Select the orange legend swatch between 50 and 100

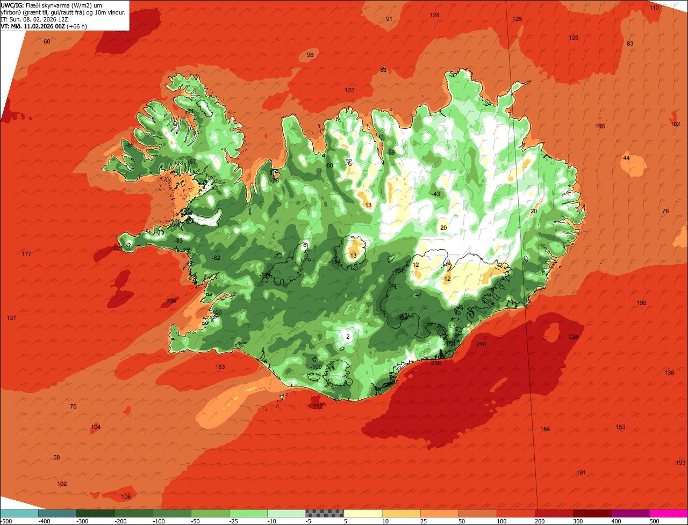[x=477, y=513]
